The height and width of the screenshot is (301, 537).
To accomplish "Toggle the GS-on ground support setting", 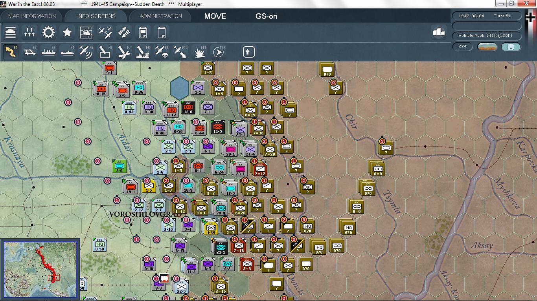I will coord(266,16).
